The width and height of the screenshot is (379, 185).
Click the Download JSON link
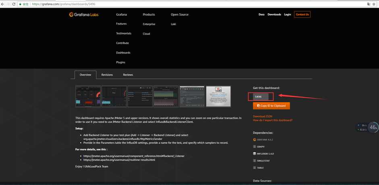263,116
